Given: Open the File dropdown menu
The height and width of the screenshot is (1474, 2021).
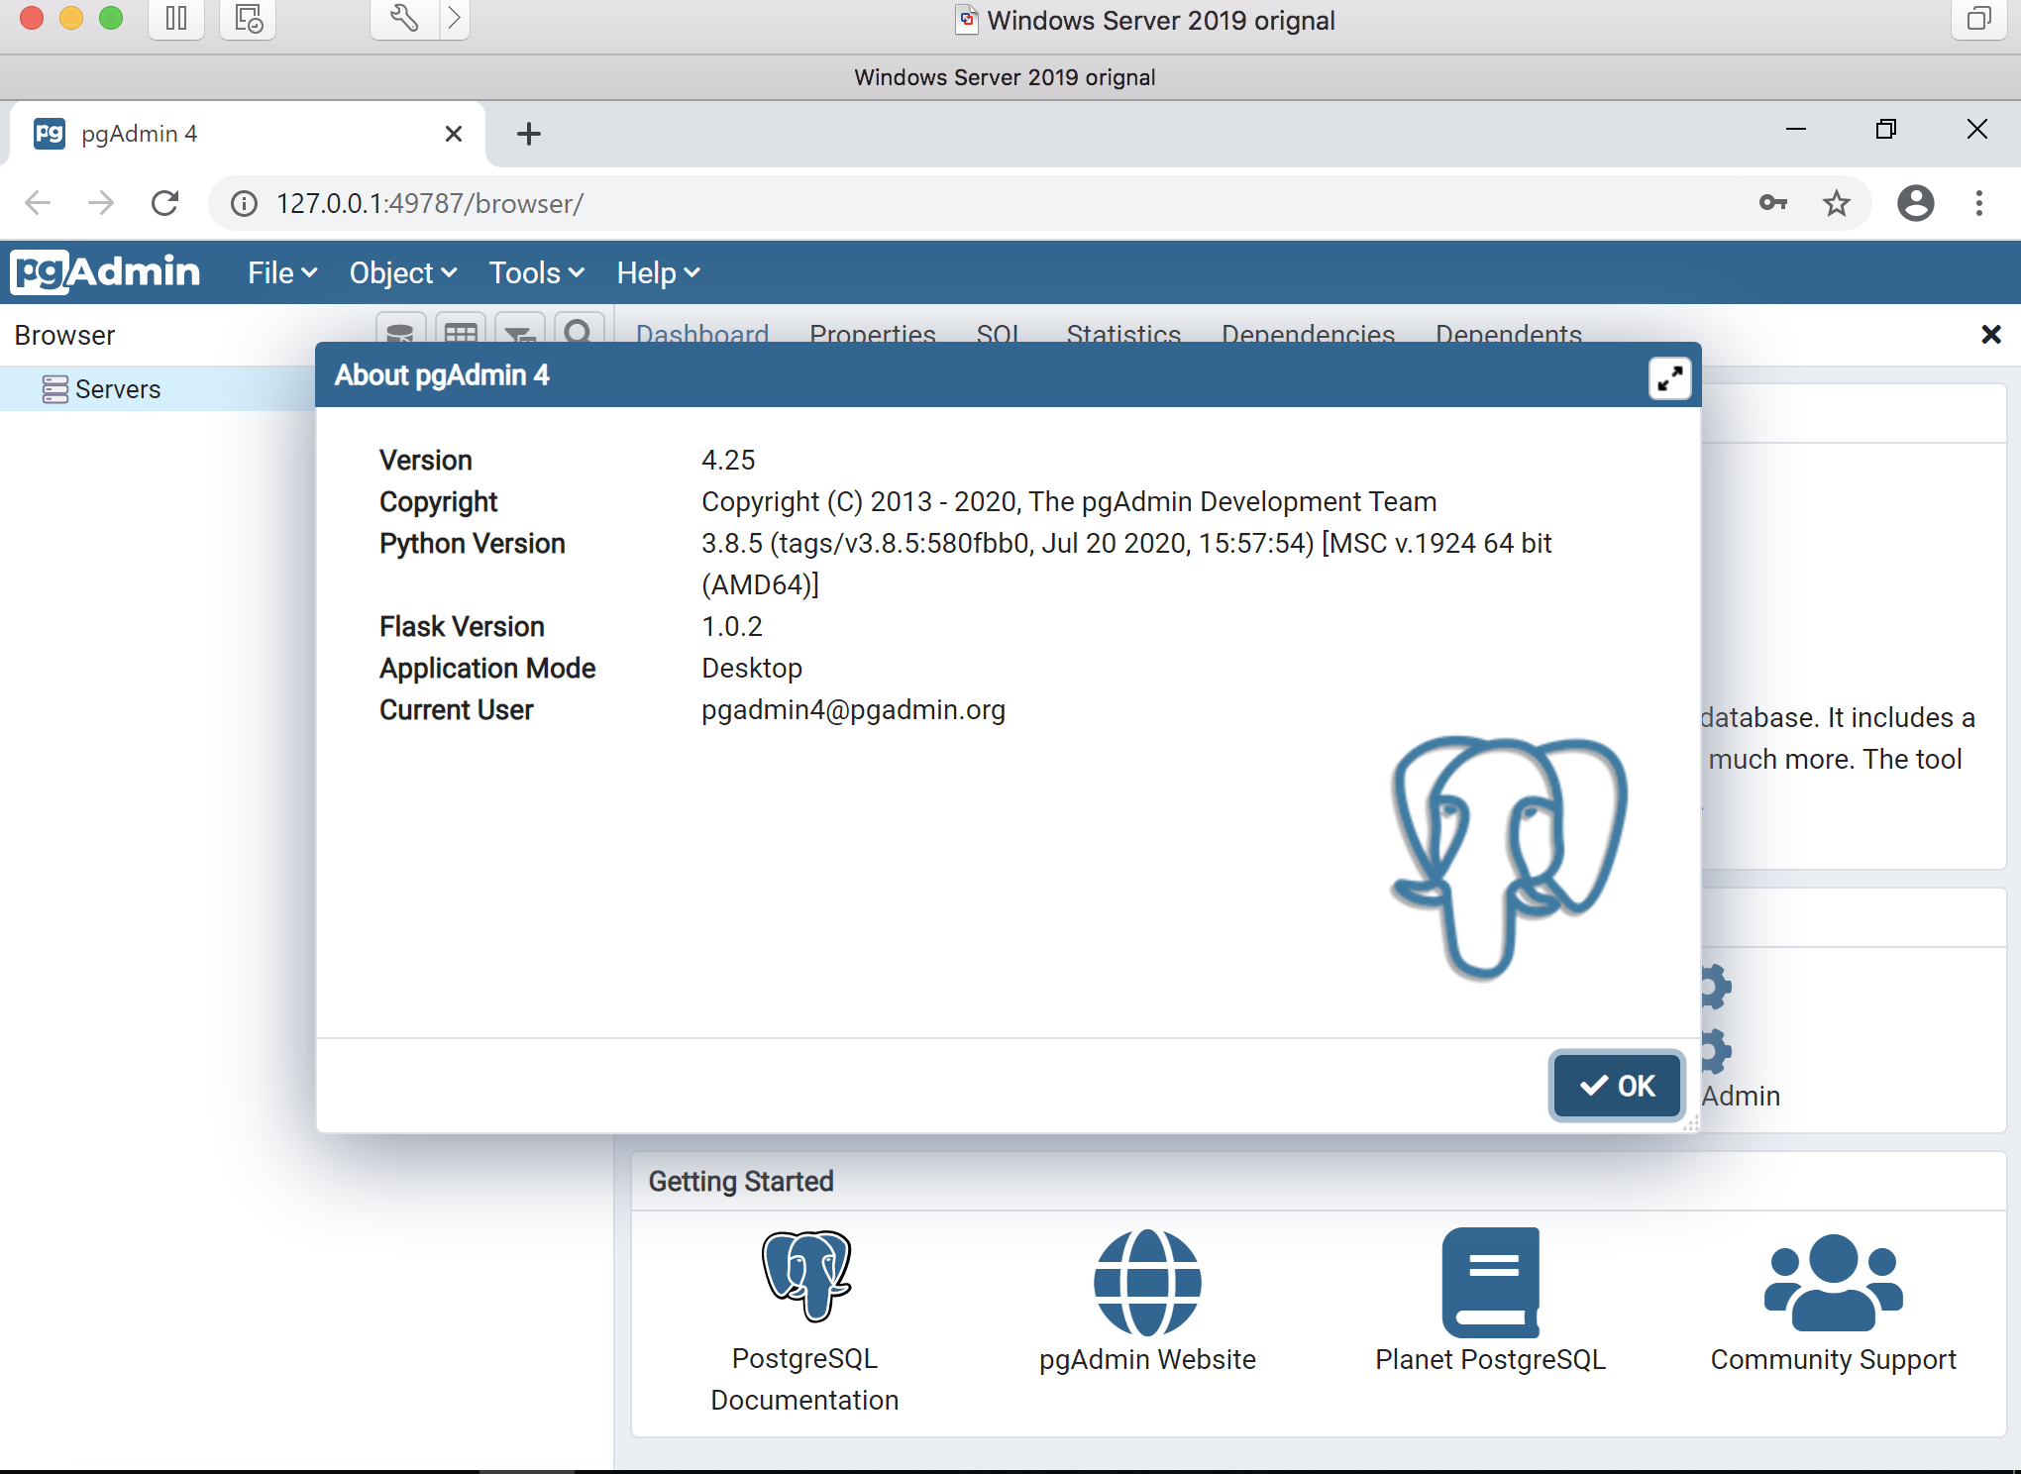Looking at the screenshot, I should coord(281,272).
